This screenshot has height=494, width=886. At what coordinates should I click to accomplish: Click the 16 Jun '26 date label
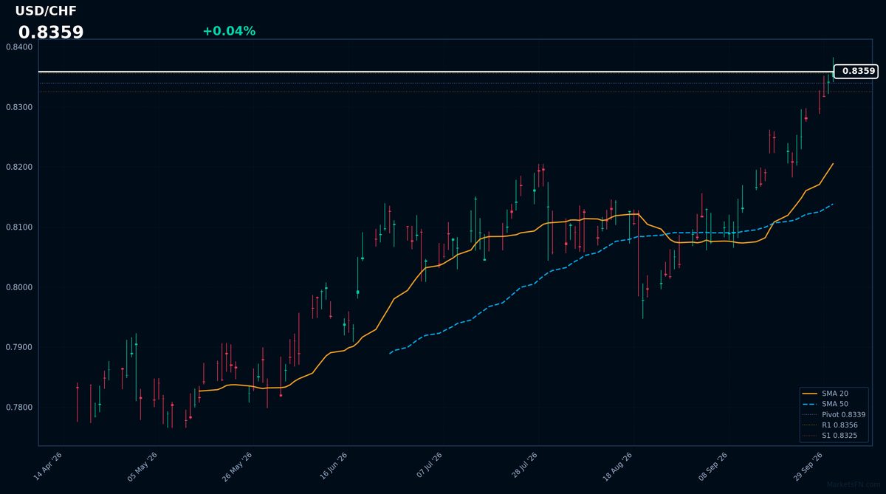[x=333, y=467]
